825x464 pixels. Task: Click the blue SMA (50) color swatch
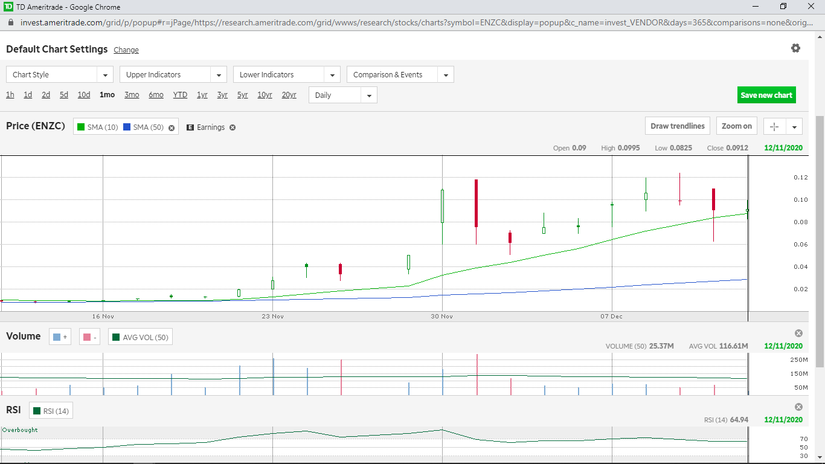point(127,127)
